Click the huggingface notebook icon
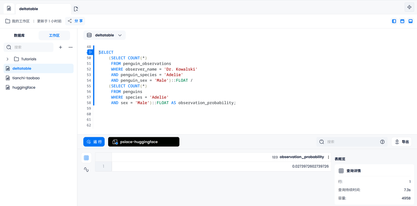The width and height of the screenshot is (417, 206). 8,87
